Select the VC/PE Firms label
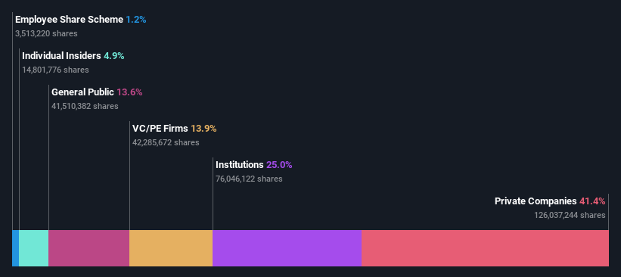The image size is (621, 277). (x=160, y=129)
